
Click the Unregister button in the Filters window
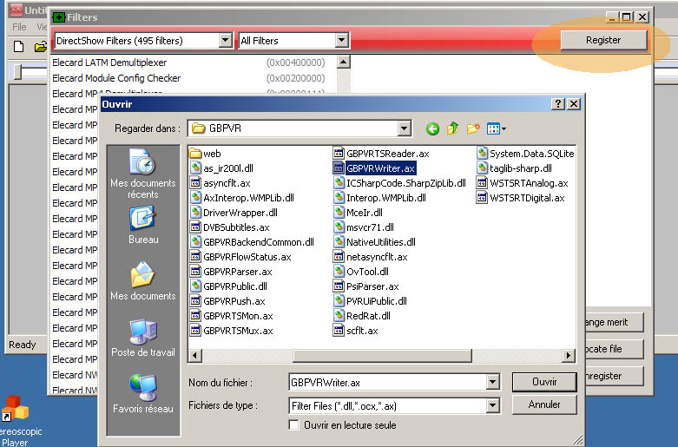(x=615, y=376)
